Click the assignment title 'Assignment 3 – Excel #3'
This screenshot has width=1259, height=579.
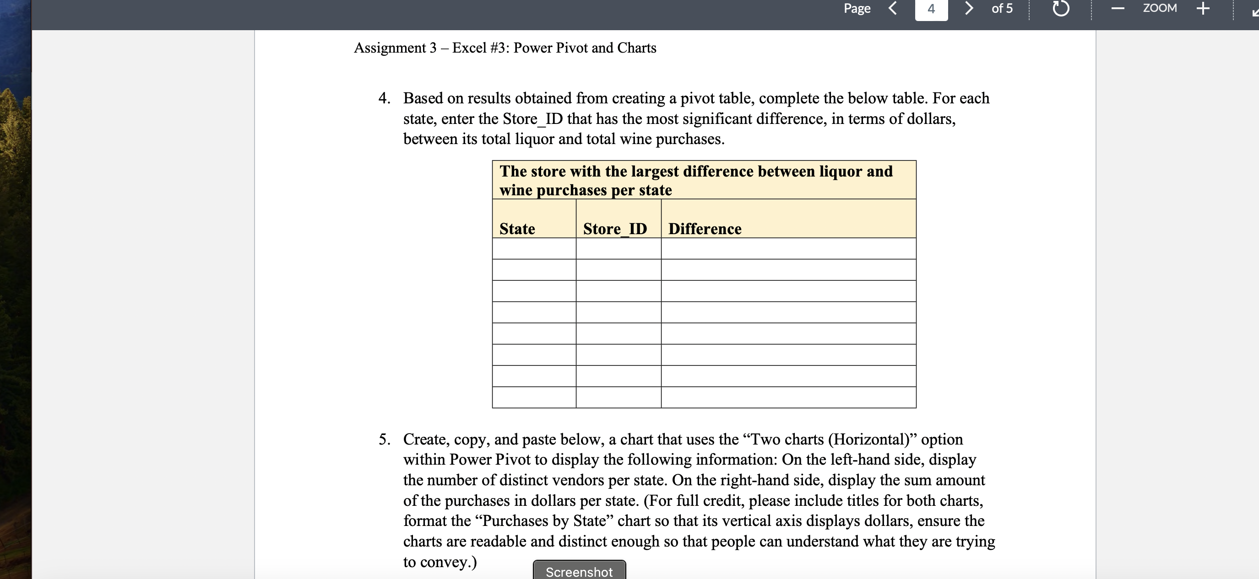pyautogui.click(x=505, y=48)
